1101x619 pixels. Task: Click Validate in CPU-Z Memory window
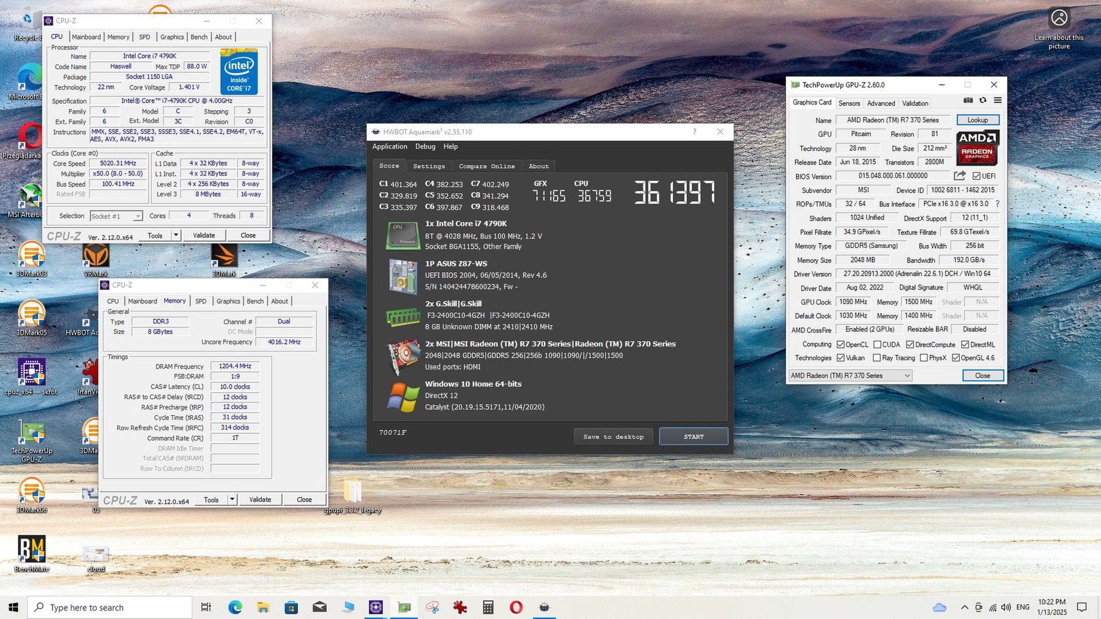click(260, 500)
